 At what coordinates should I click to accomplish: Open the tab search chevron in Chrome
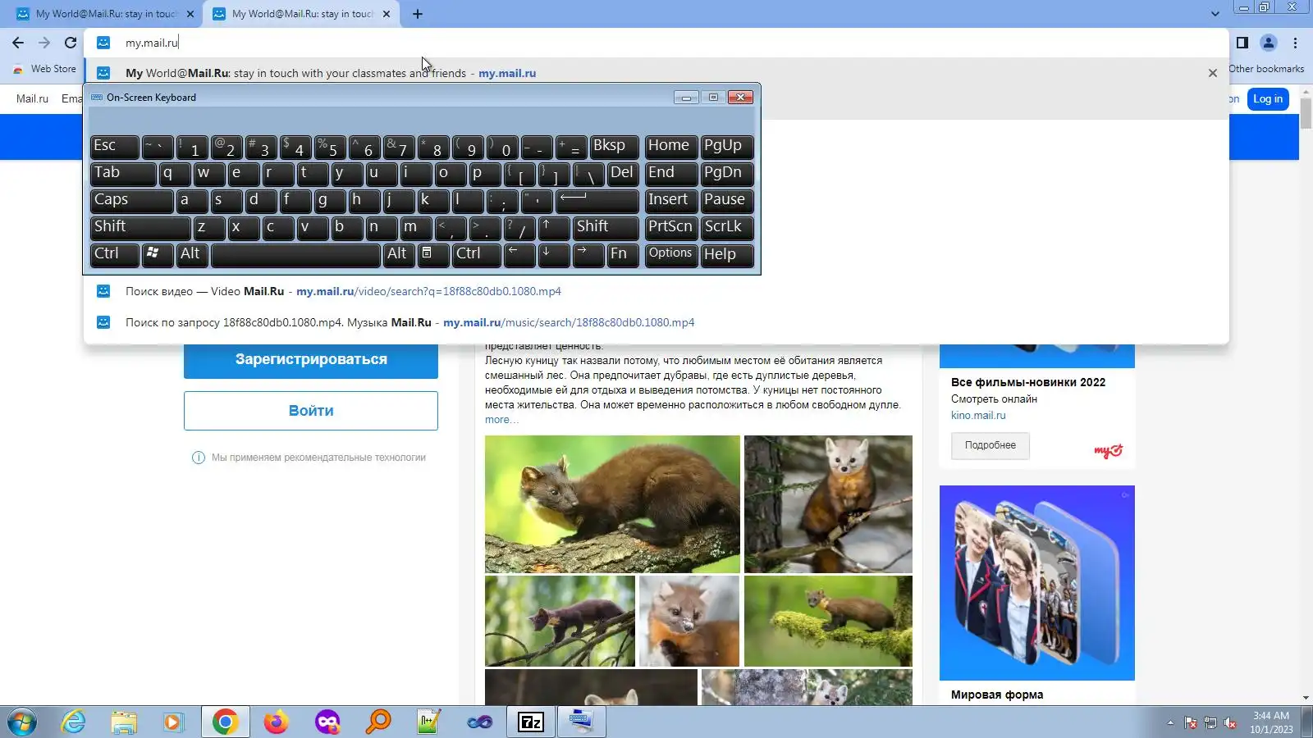[1215, 14]
